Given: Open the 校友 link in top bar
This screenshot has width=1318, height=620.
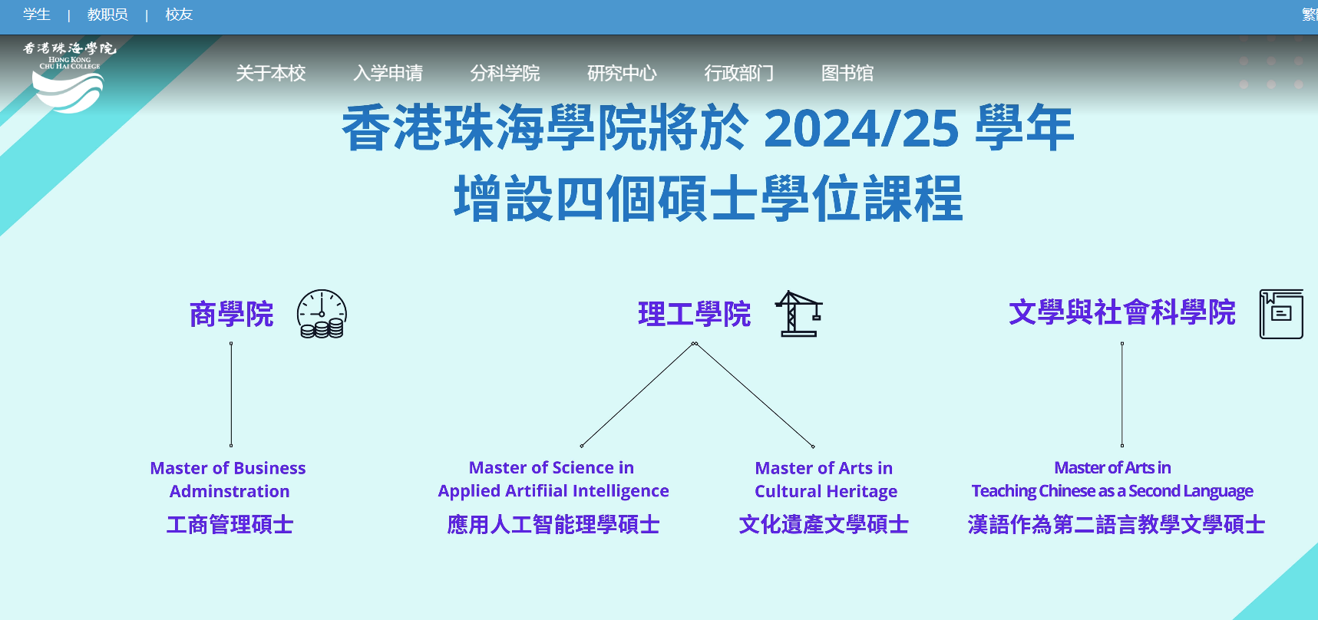Looking at the screenshot, I should pos(179,15).
